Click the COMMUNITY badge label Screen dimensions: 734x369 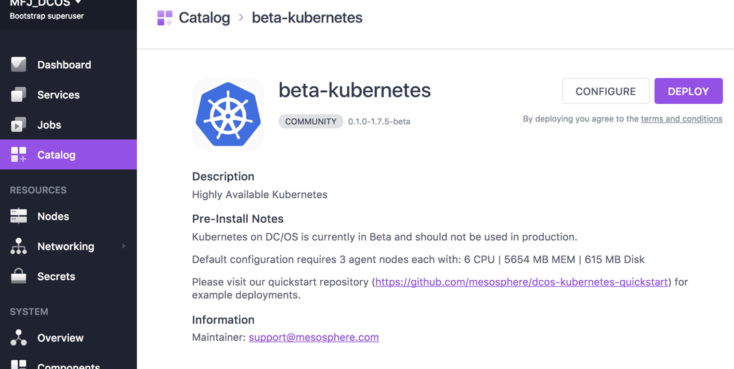click(311, 122)
